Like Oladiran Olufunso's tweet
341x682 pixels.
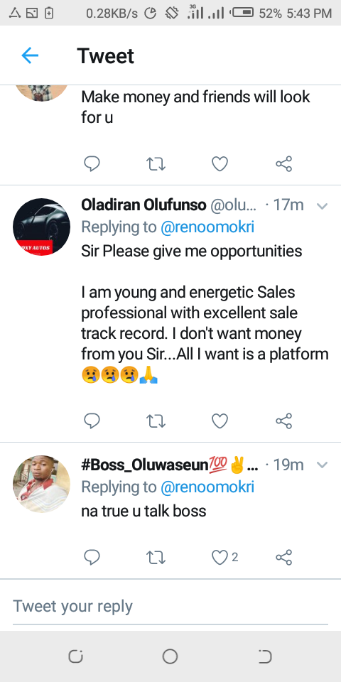pyautogui.click(x=220, y=421)
